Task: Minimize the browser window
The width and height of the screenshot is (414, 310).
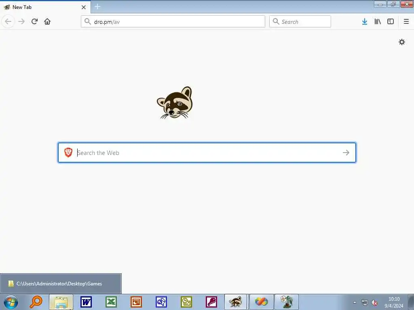Action: pyautogui.click(x=380, y=4)
